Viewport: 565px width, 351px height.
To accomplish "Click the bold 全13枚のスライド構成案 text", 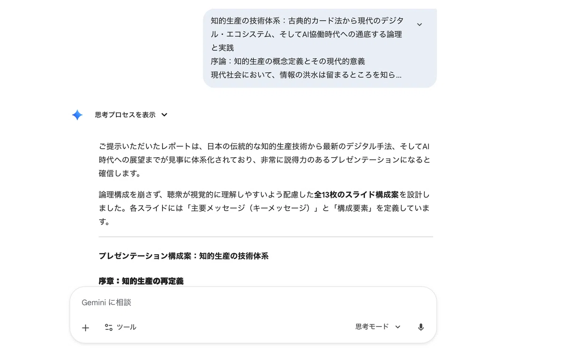I will (356, 194).
